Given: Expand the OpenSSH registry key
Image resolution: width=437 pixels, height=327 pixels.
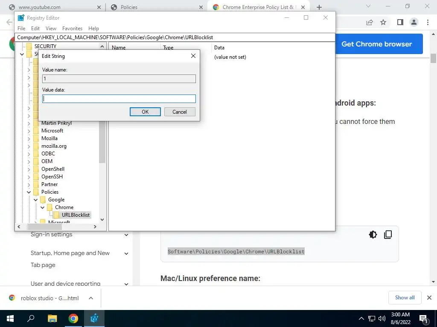Looking at the screenshot, I should (29, 177).
